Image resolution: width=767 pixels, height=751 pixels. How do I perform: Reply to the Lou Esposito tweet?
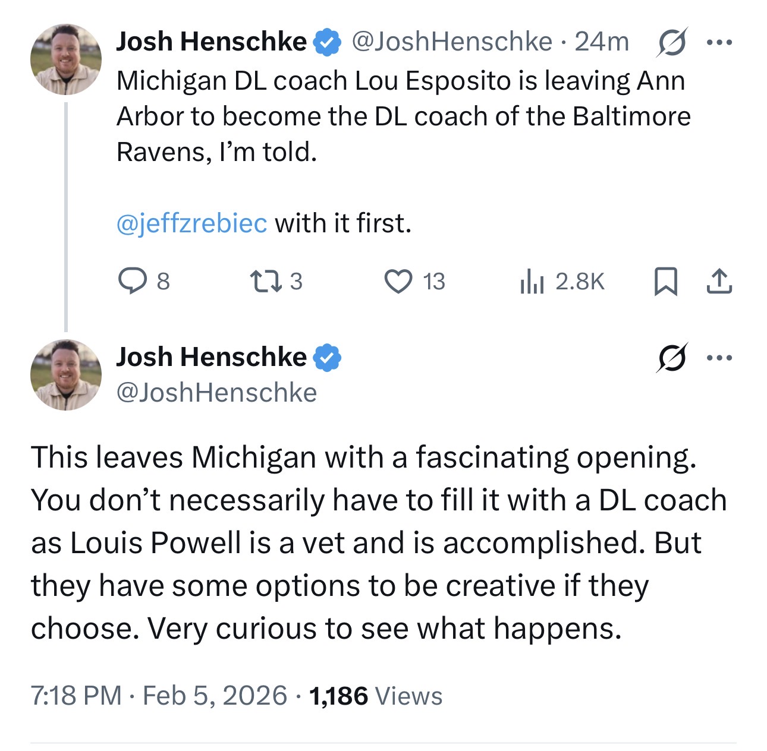133,281
